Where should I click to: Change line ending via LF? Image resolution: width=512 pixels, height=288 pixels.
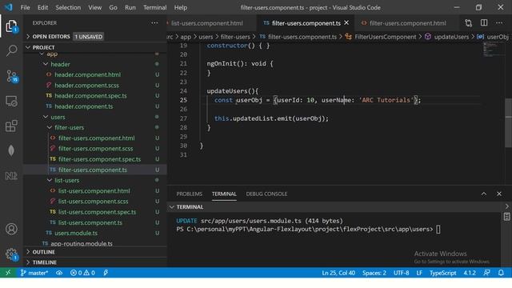point(419,273)
